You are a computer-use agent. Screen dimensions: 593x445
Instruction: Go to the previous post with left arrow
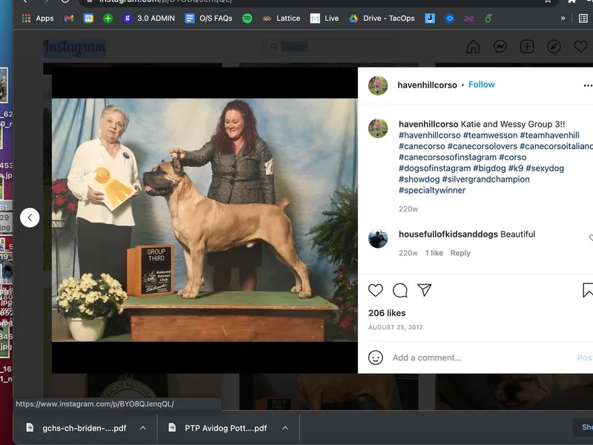pyautogui.click(x=30, y=217)
